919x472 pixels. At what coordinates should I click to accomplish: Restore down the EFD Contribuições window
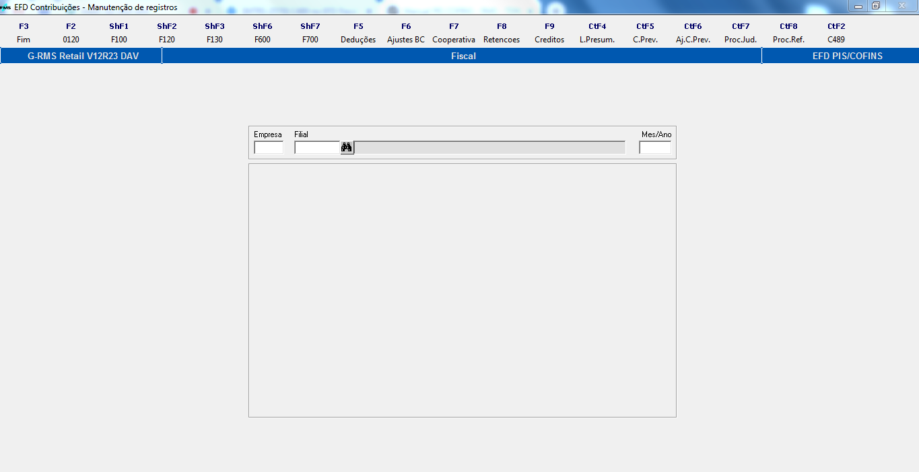click(x=876, y=6)
